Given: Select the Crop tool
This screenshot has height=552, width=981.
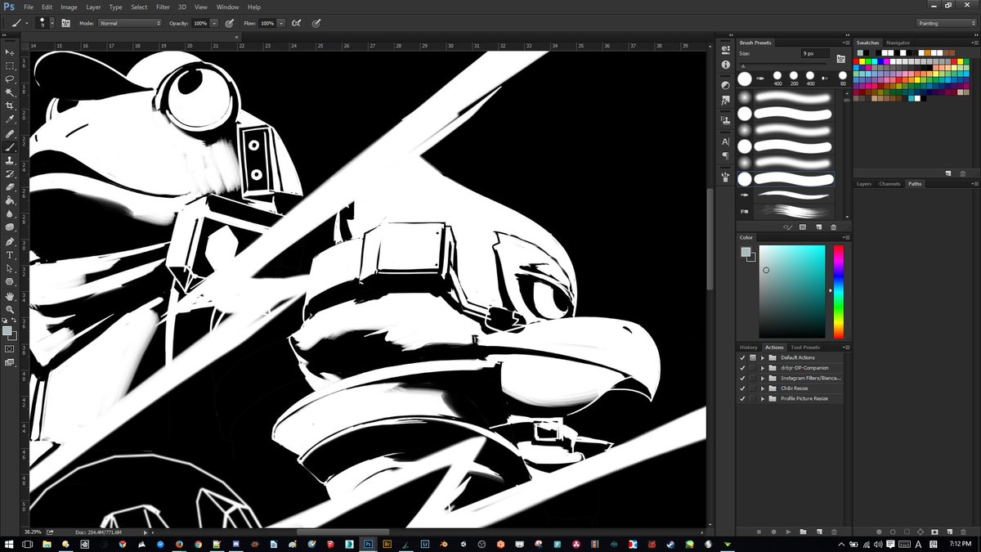Looking at the screenshot, I should pos(10,106).
